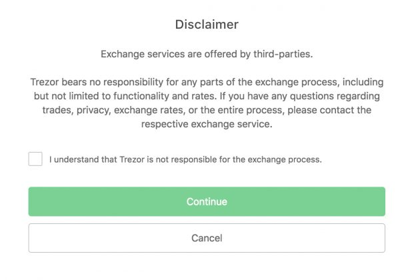Tick the Trezor responsibility acknowledgment checkbox
This screenshot has width=420, height=280.
35,159
